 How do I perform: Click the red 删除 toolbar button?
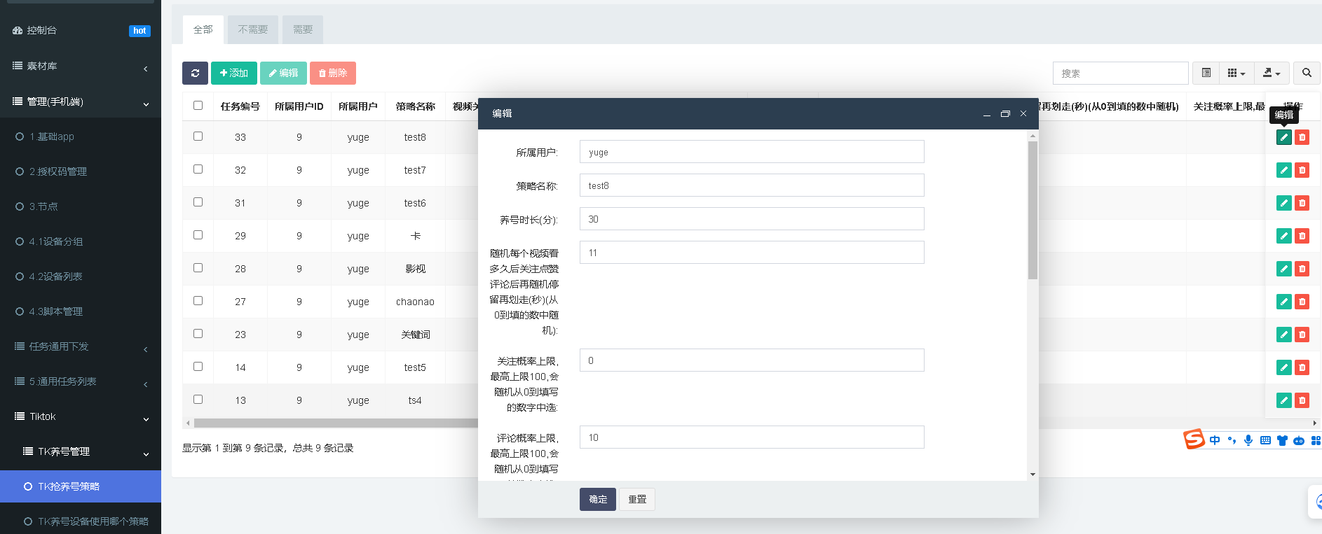tap(333, 73)
